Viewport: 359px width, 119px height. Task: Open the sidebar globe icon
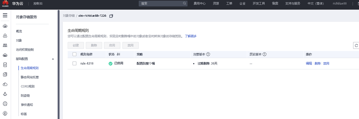point(5,104)
